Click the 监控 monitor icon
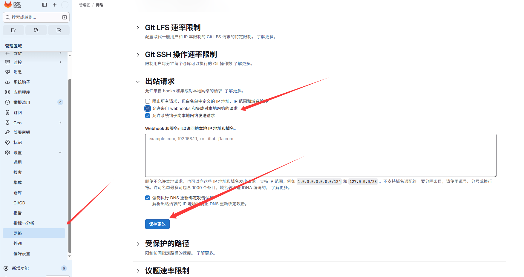This screenshot has width=524, height=277. pos(7,62)
